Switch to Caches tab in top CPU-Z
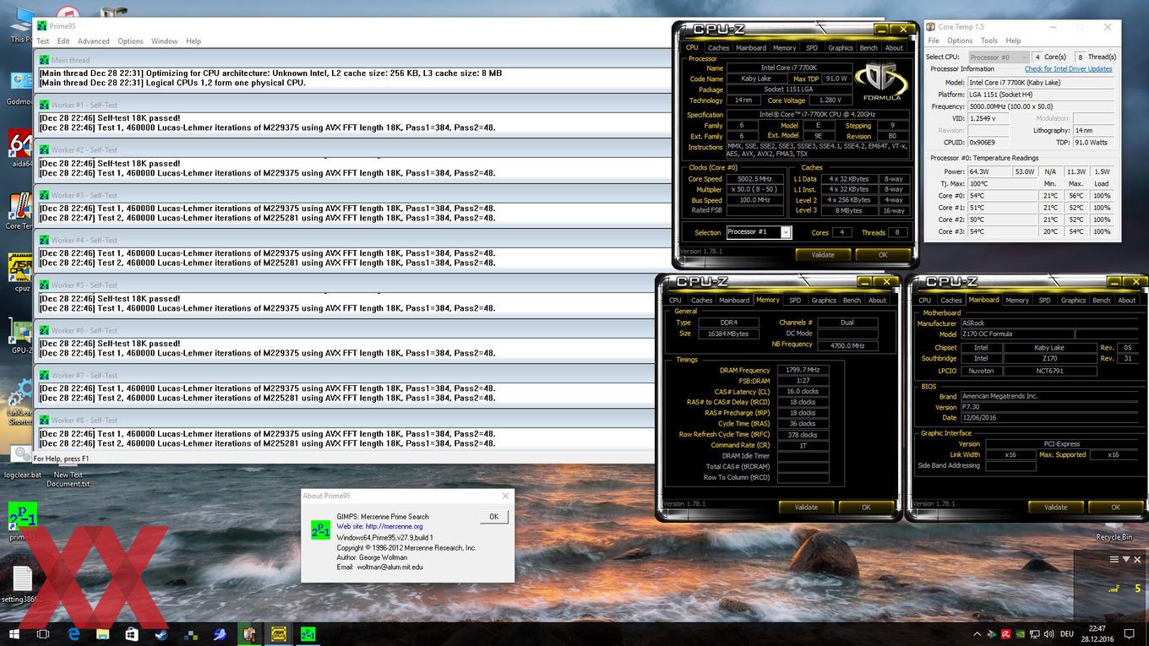This screenshot has width=1149, height=646. (718, 48)
